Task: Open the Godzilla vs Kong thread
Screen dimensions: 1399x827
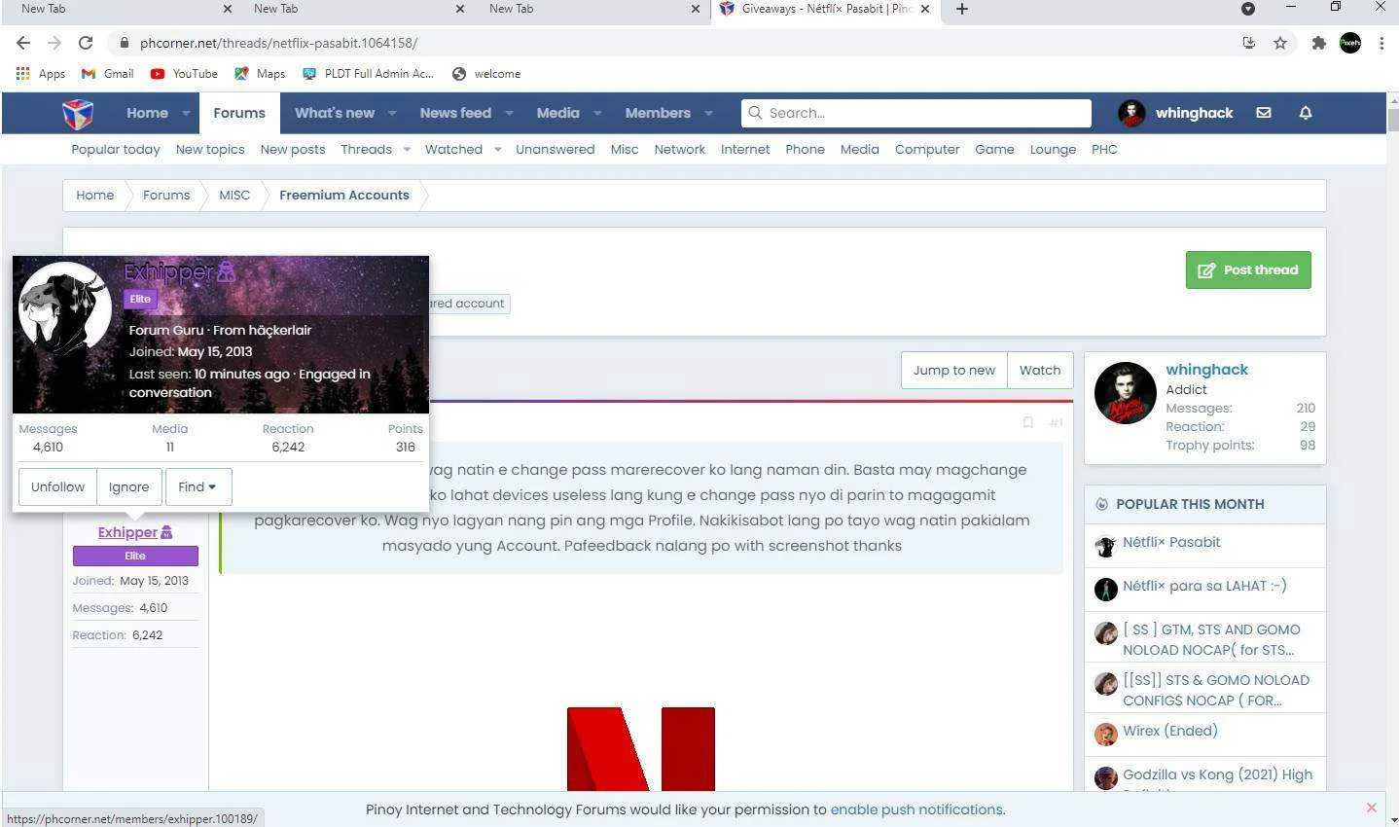Action: click(x=1218, y=774)
